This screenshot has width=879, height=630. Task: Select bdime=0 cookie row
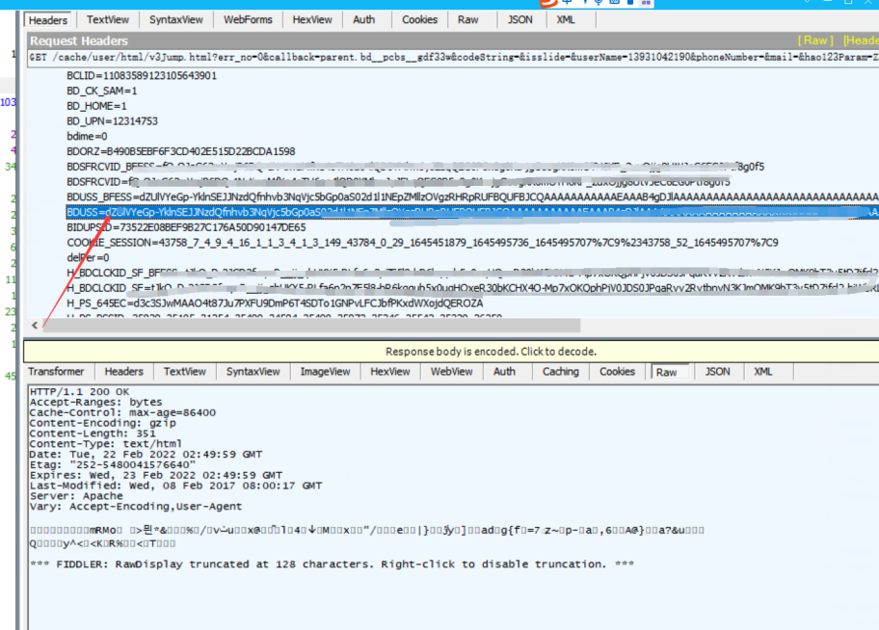pos(87,136)
